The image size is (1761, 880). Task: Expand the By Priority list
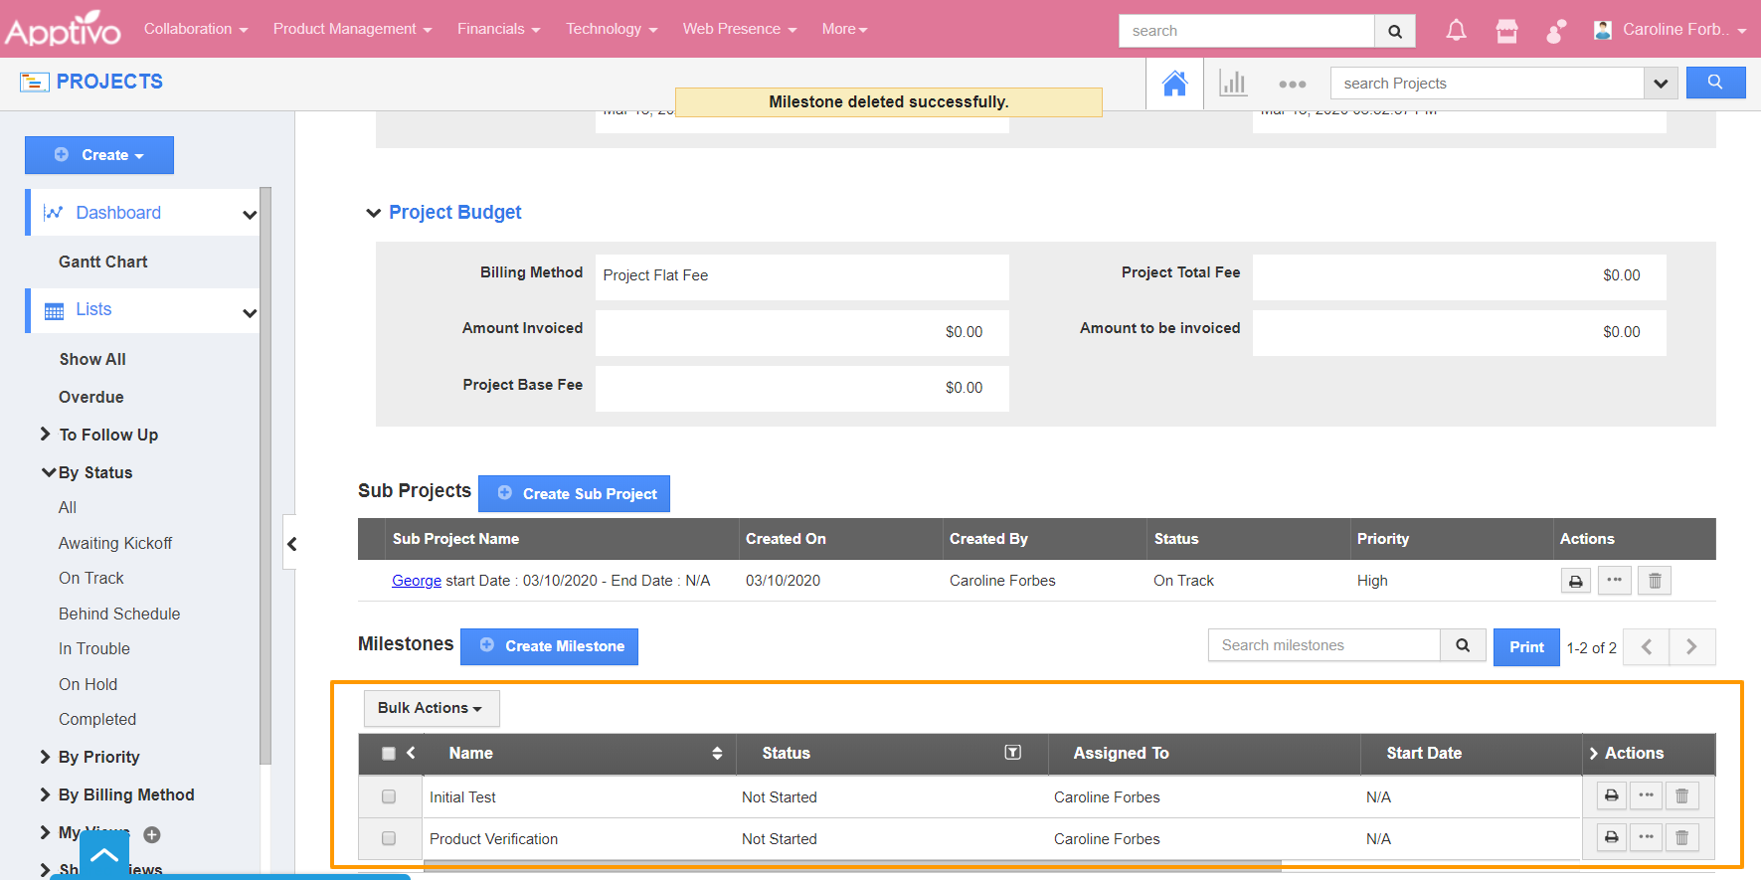tap(45, 757)
